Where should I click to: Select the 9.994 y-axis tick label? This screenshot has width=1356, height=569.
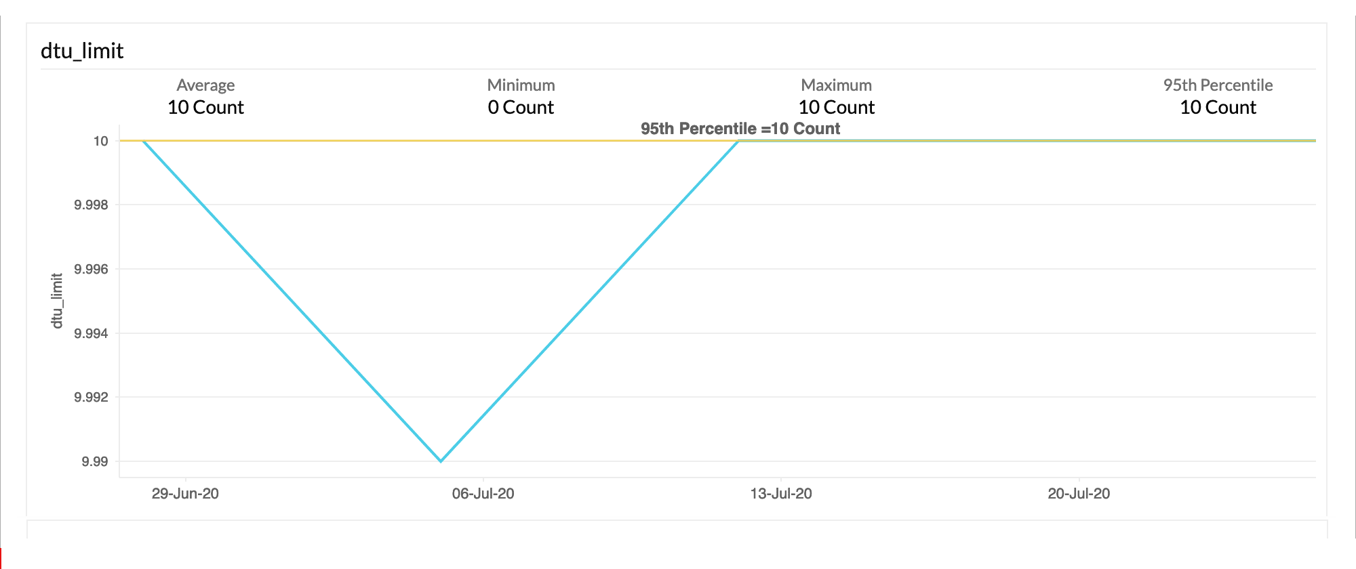pyautogui.click(x=91, y=333)
